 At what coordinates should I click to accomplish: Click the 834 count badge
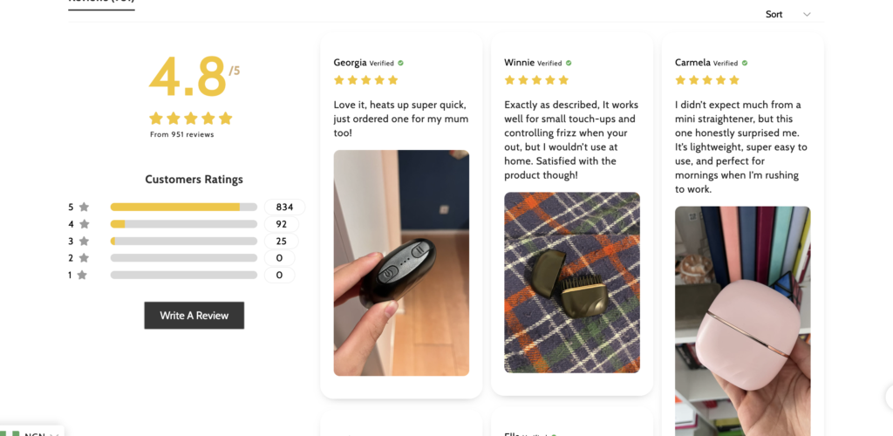point(285,208)
